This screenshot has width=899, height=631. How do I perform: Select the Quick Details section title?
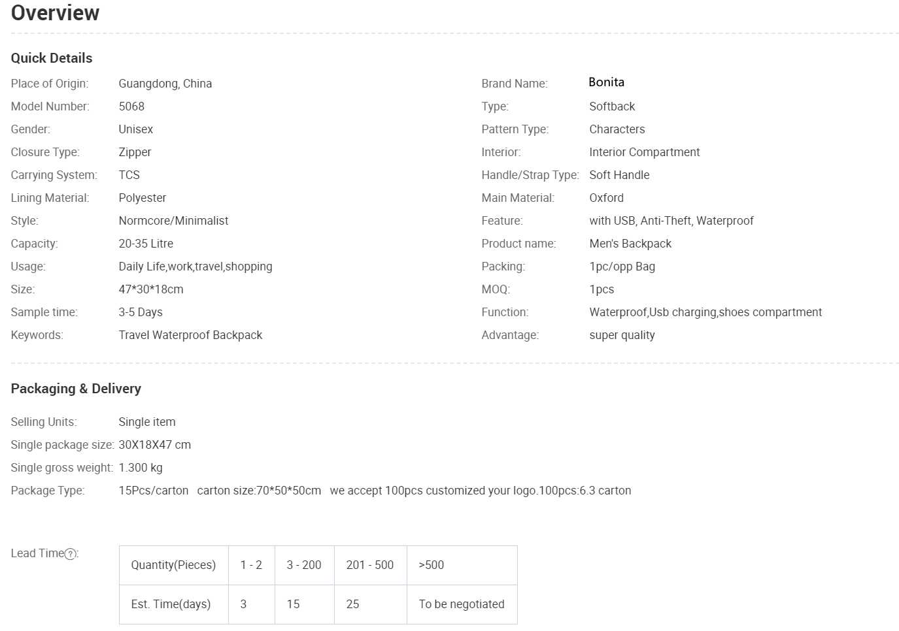click(52, 58)
